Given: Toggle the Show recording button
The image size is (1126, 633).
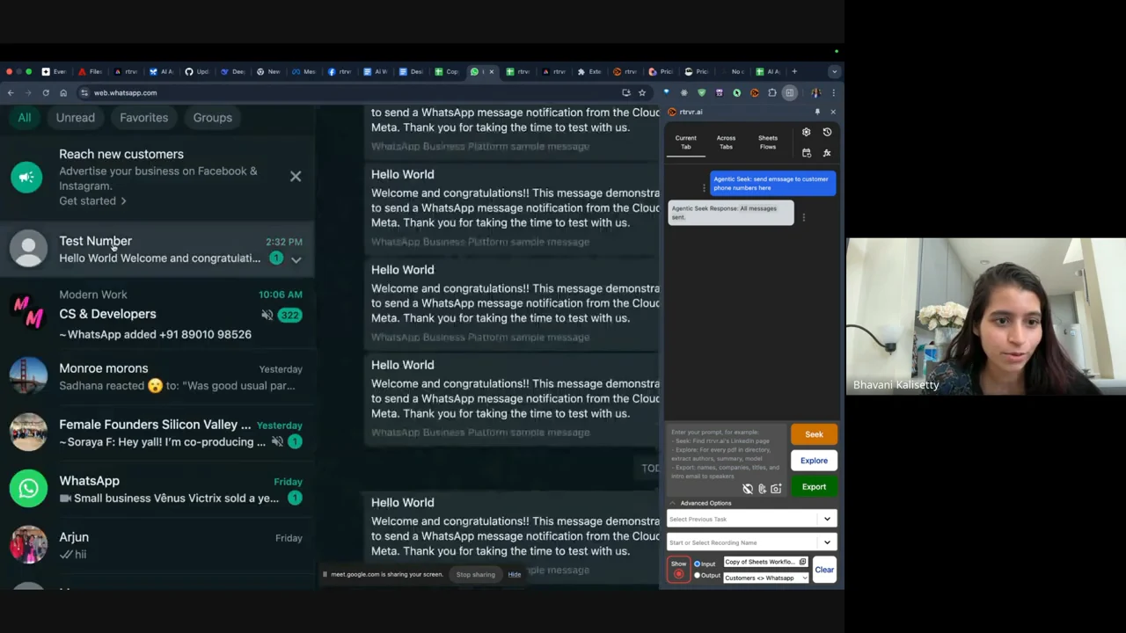Looking at the screenshot, I should tap(678, 570).
